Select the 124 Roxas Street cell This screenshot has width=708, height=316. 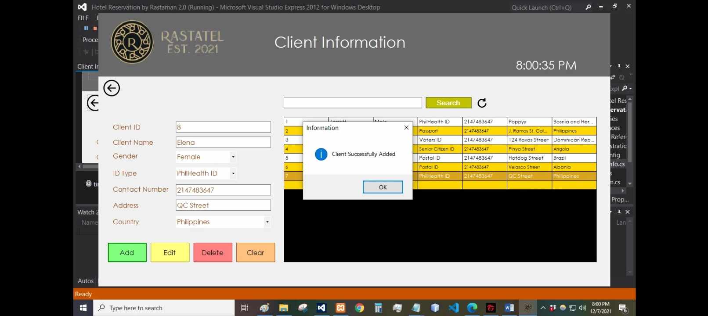pos(529,140)
